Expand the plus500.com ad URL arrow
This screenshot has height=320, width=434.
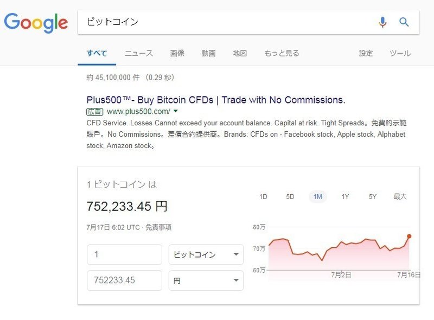tap(175, 111)
